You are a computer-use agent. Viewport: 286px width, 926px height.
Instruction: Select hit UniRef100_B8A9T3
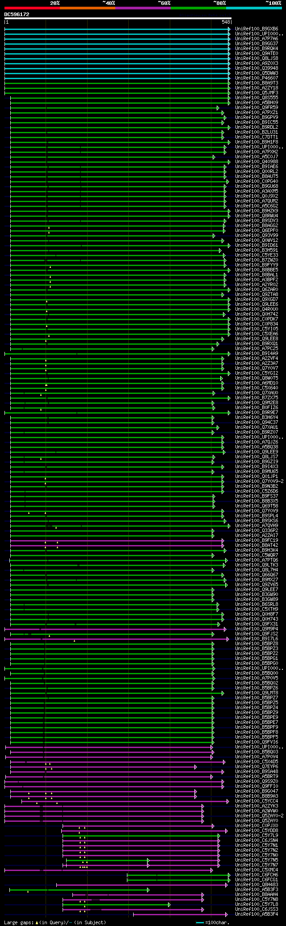tap(257, 83)
